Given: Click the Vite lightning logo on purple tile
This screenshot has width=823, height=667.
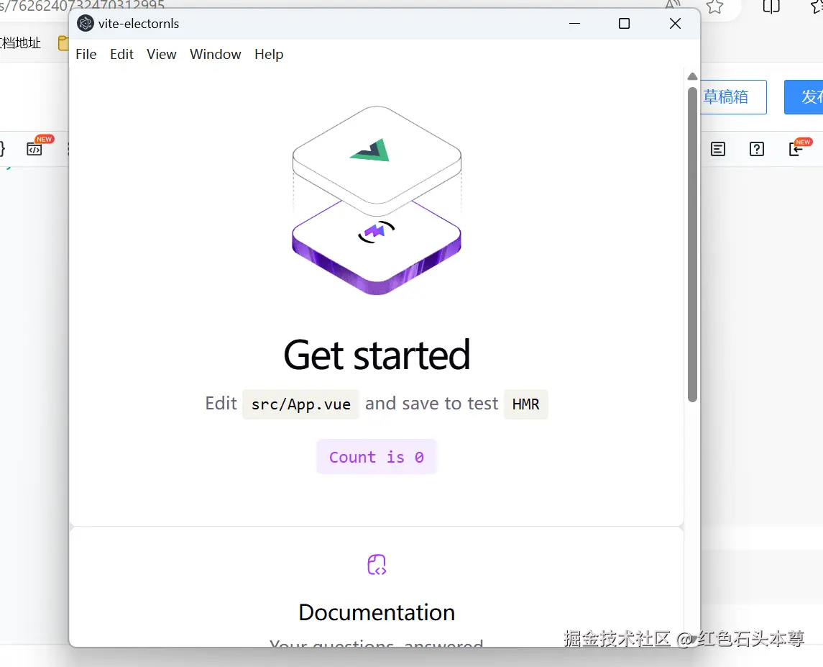Looking at the screenshot, I should (x=376, y=231).
